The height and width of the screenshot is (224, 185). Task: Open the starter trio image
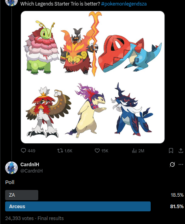[x=93, y=77]
